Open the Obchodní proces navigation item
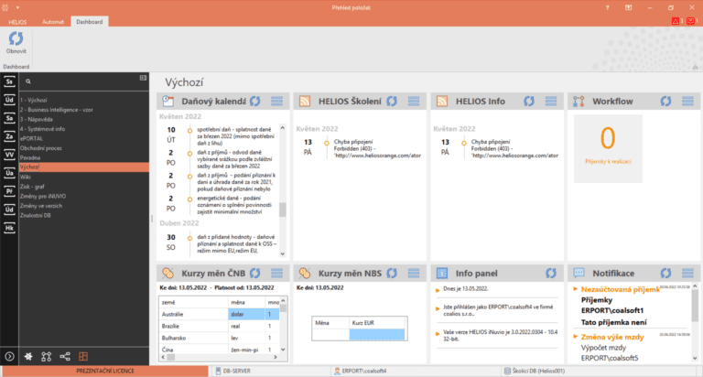703x377 pixels. (41, 148)
